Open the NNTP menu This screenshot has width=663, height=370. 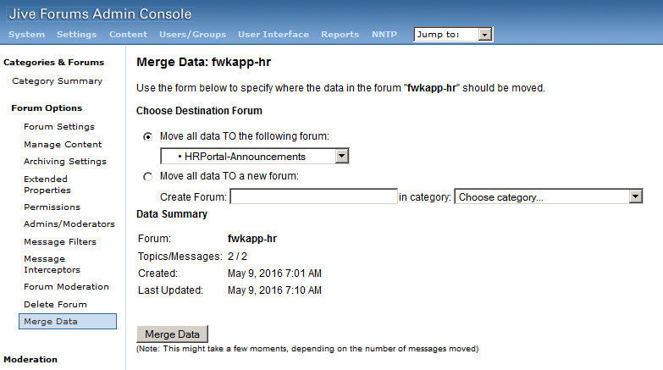pyautogui.click(x=384, y=34)
